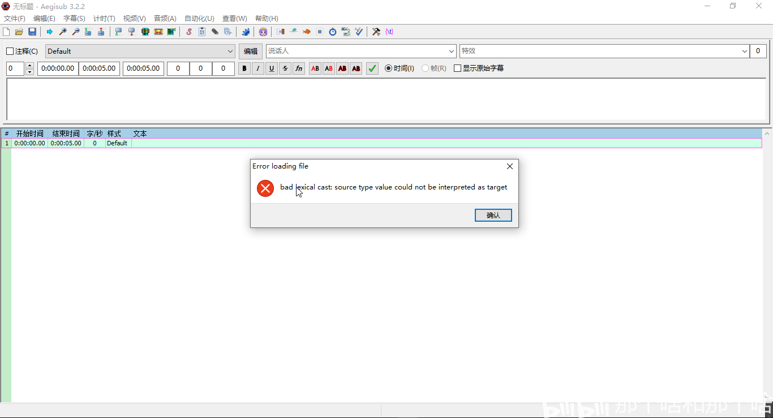Launch ASSDraw anime-girl icon
This screenshot has width=773, height=418.
click(263, 32)
